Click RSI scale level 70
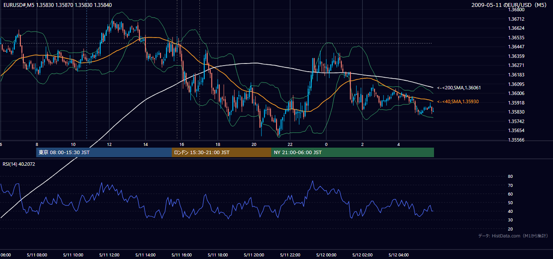Screen dimensions: 553x259 pos(510,185)
